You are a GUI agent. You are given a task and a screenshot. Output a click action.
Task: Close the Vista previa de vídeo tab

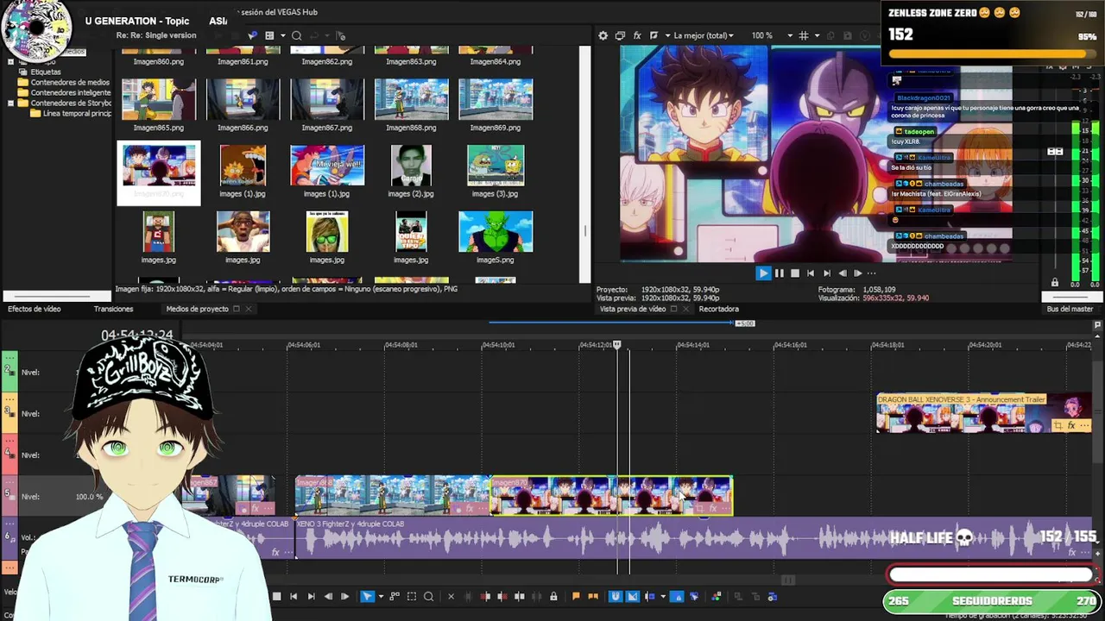(685, 309)
